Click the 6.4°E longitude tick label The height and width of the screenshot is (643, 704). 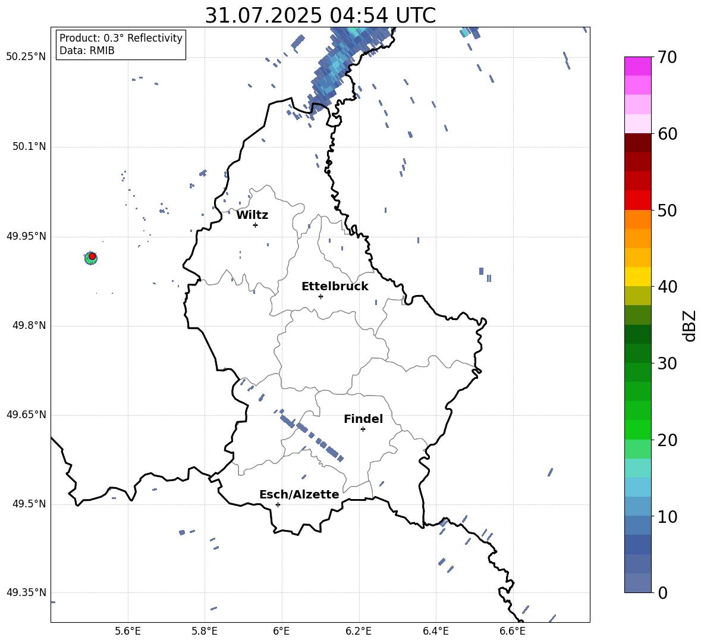coord(435,631)
